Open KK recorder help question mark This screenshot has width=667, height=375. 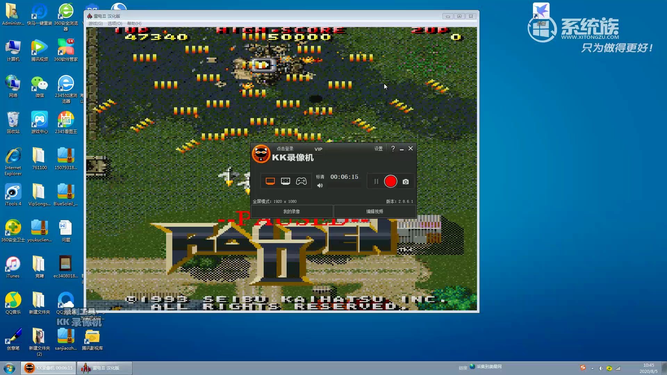[x=393, y=149]
